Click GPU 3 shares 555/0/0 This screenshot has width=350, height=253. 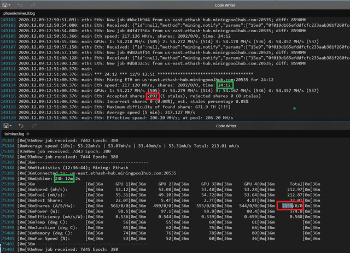(206, 206)
